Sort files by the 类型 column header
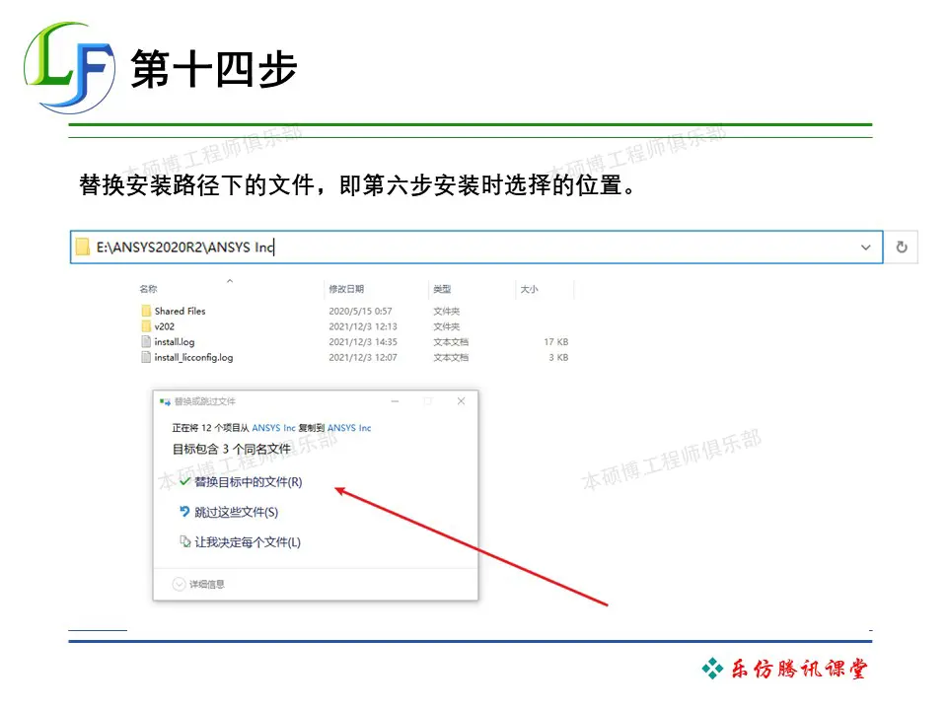Screen dimensions: 947x710 coord(442,289)
